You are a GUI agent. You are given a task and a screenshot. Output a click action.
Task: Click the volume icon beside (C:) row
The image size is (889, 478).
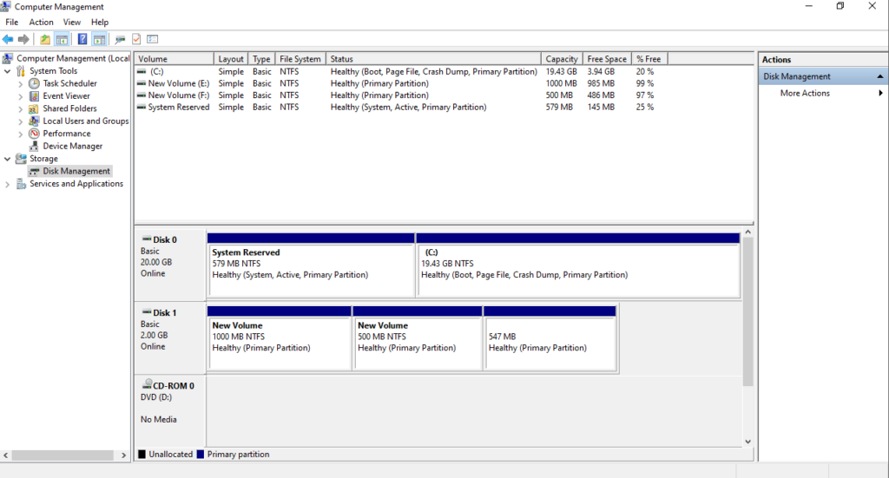point(142,71)
